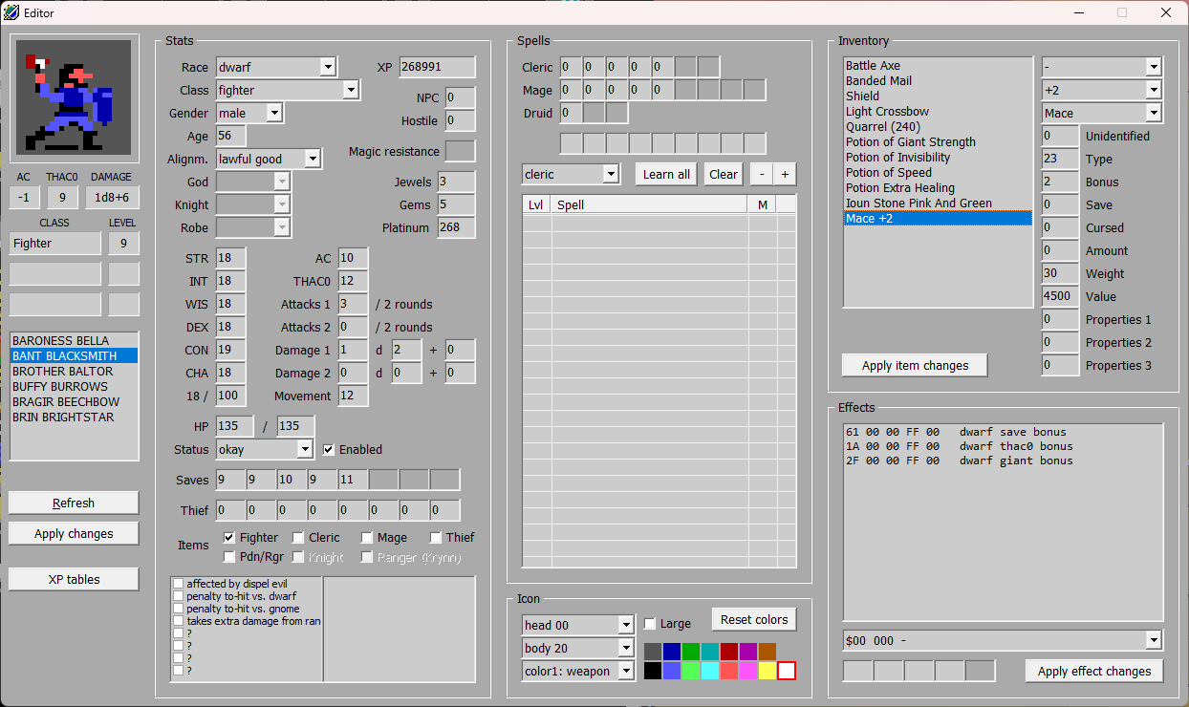Select the dark red color swatch
The width and height of the screenshot is (1189, 707).
click(729, 652)
